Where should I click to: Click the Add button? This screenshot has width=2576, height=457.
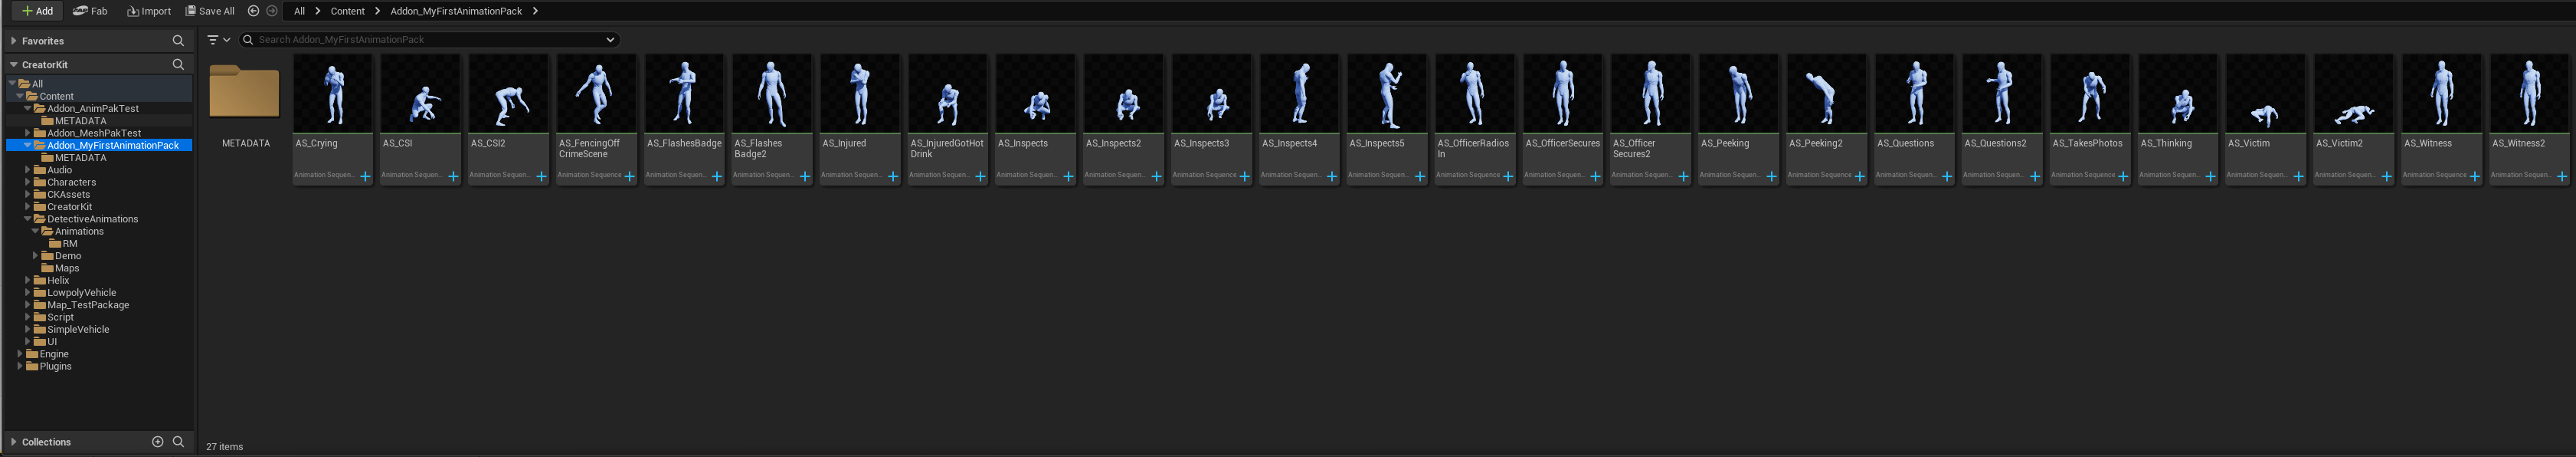38,11
